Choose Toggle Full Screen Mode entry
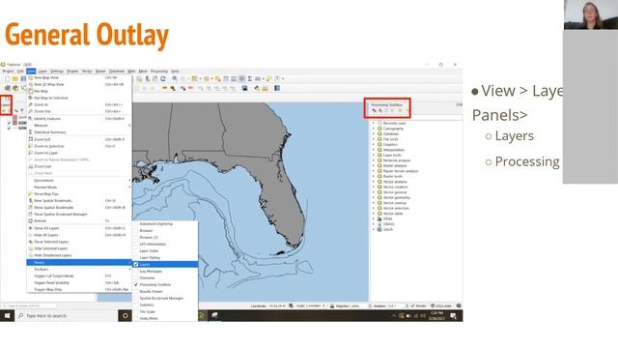 79,275
